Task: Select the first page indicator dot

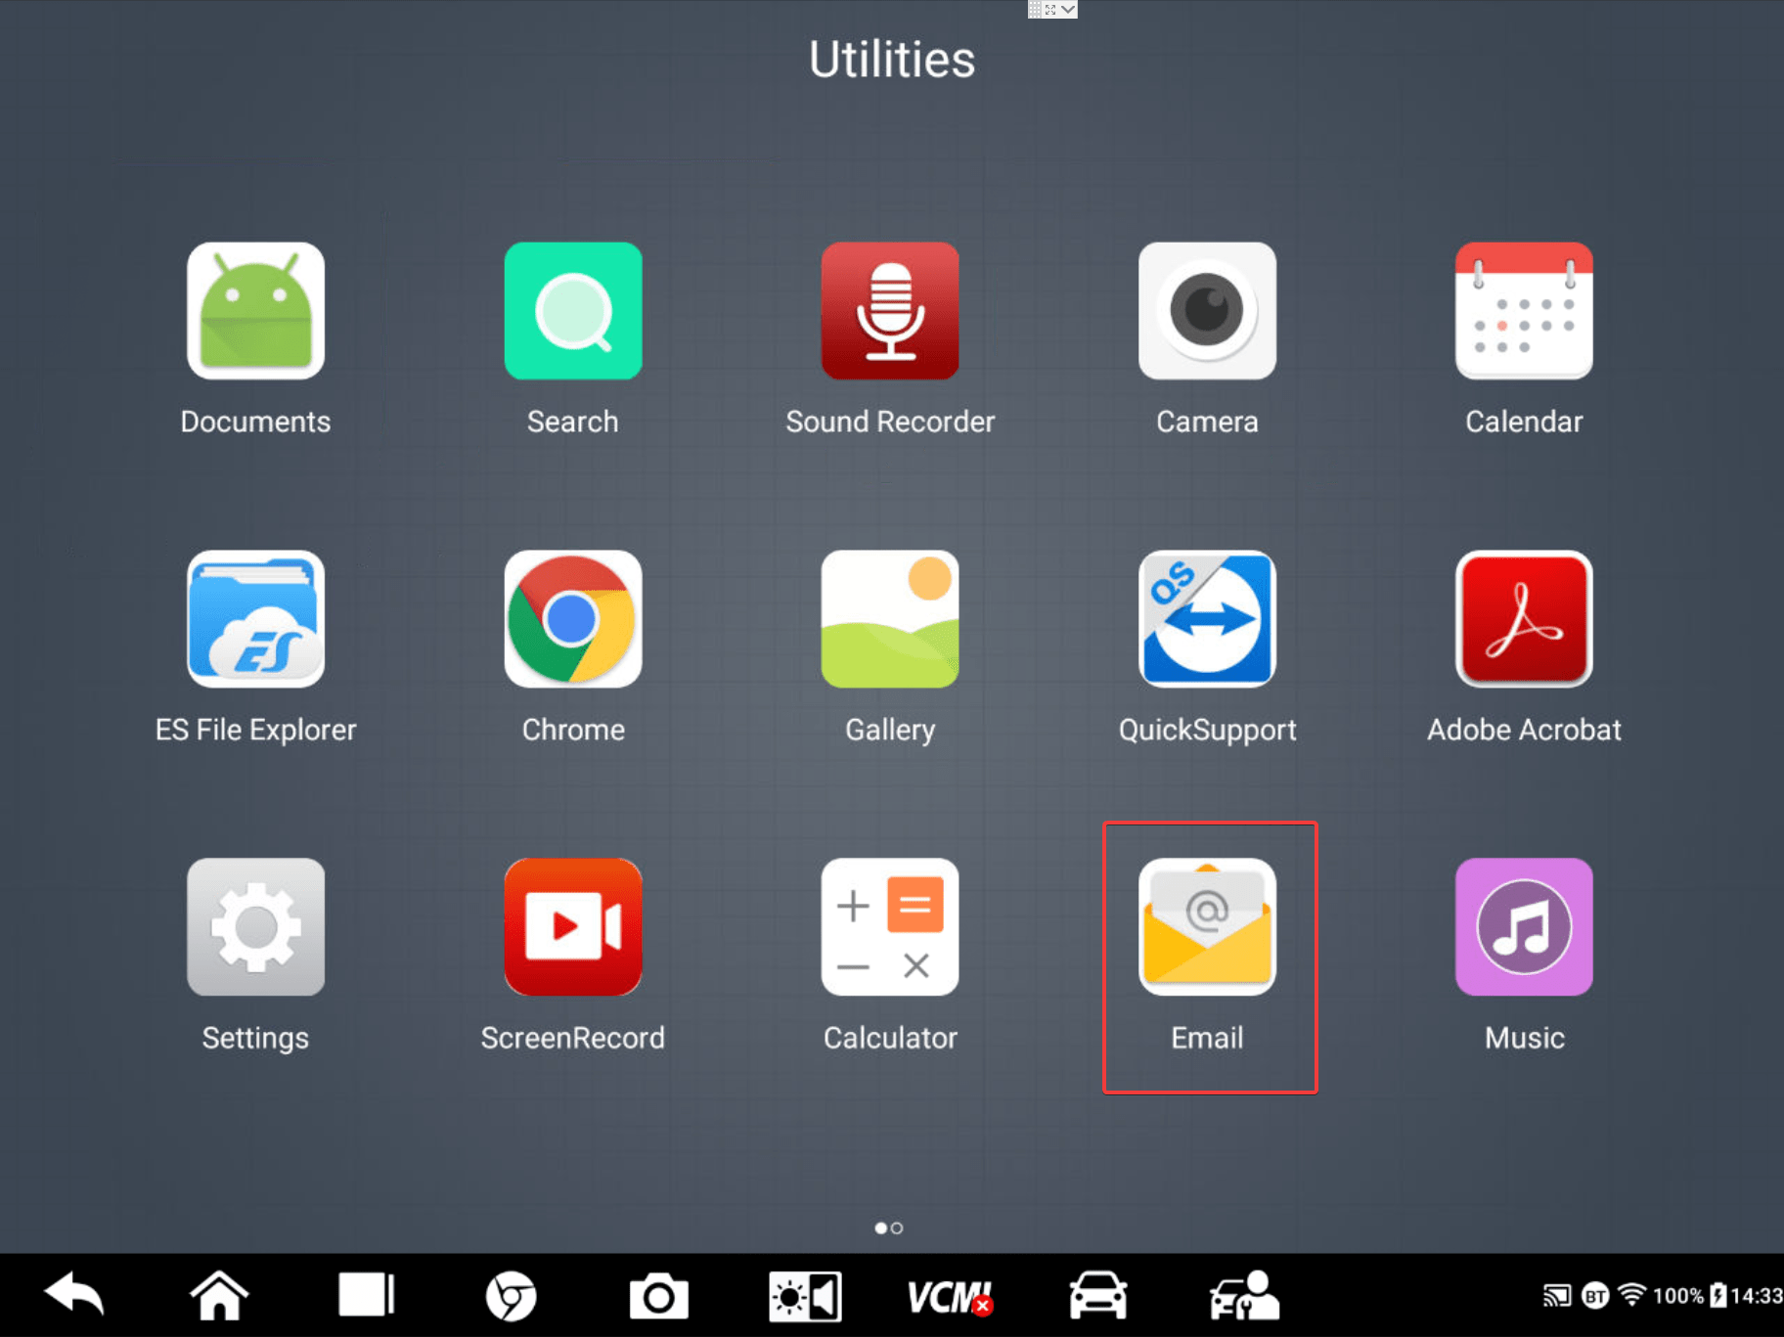Action: 881,1227
